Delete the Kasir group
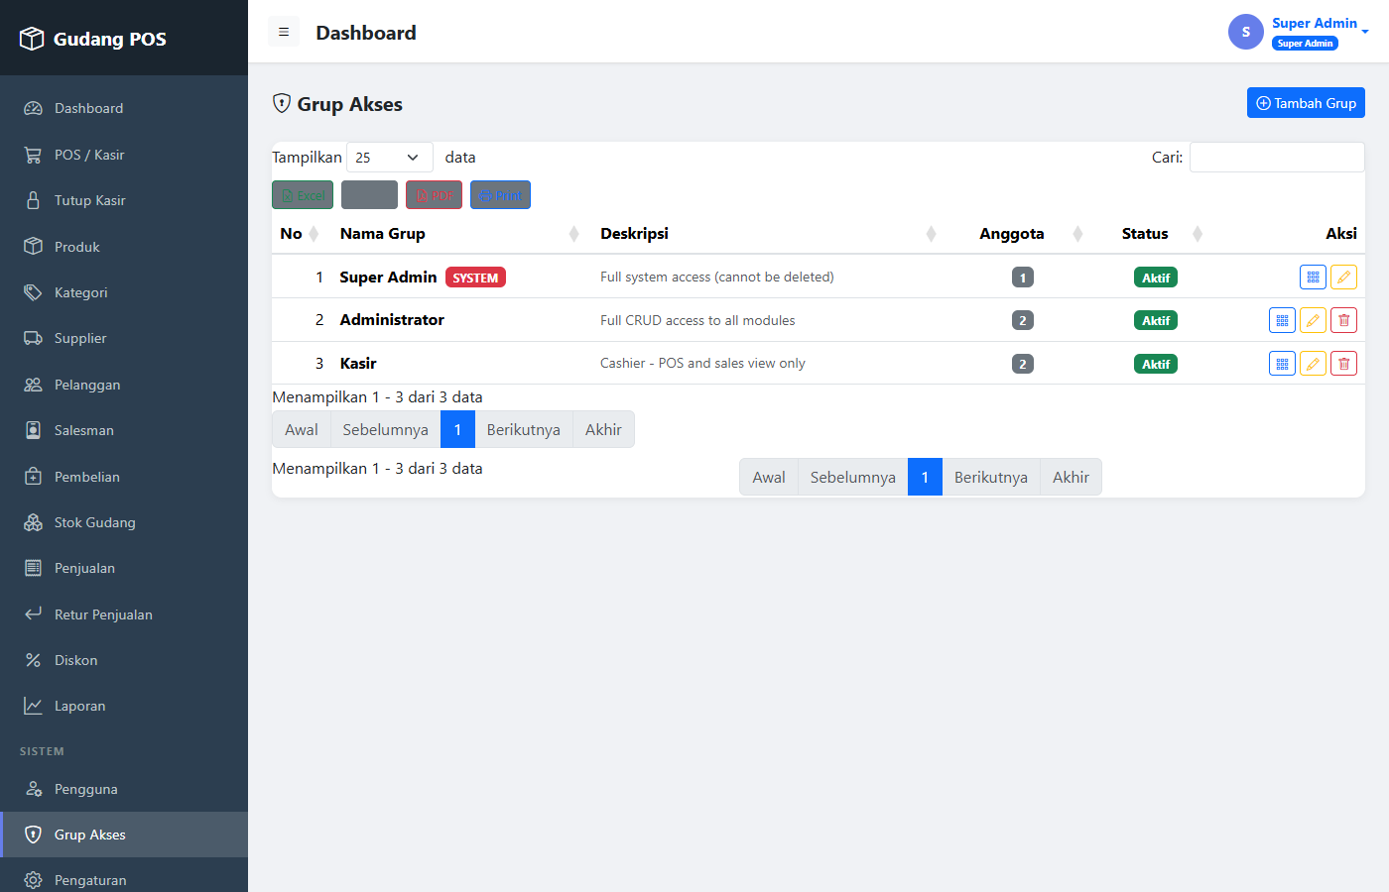 [x=1343, y=364]
